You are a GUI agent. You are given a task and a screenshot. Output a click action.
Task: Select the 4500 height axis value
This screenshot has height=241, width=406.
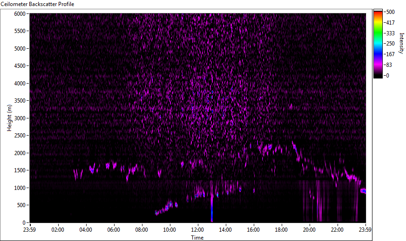pyautogui.click(x=20, y=66)
